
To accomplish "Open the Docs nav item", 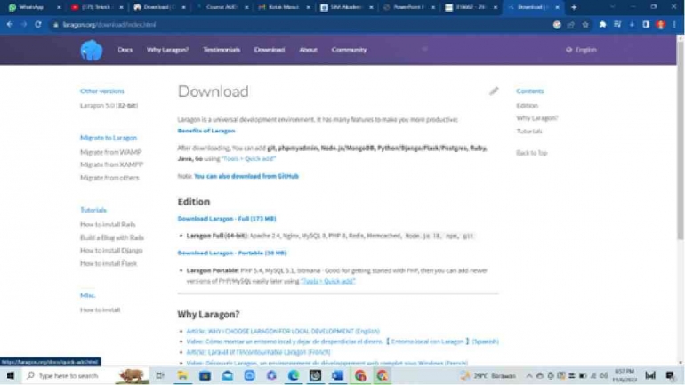I will (x=125, y=50).
